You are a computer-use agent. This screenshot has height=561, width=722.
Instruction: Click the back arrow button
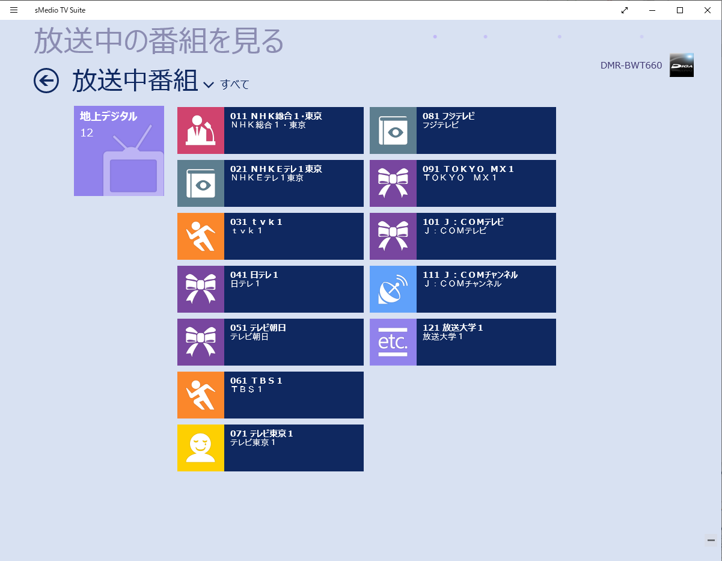(46, 81)
